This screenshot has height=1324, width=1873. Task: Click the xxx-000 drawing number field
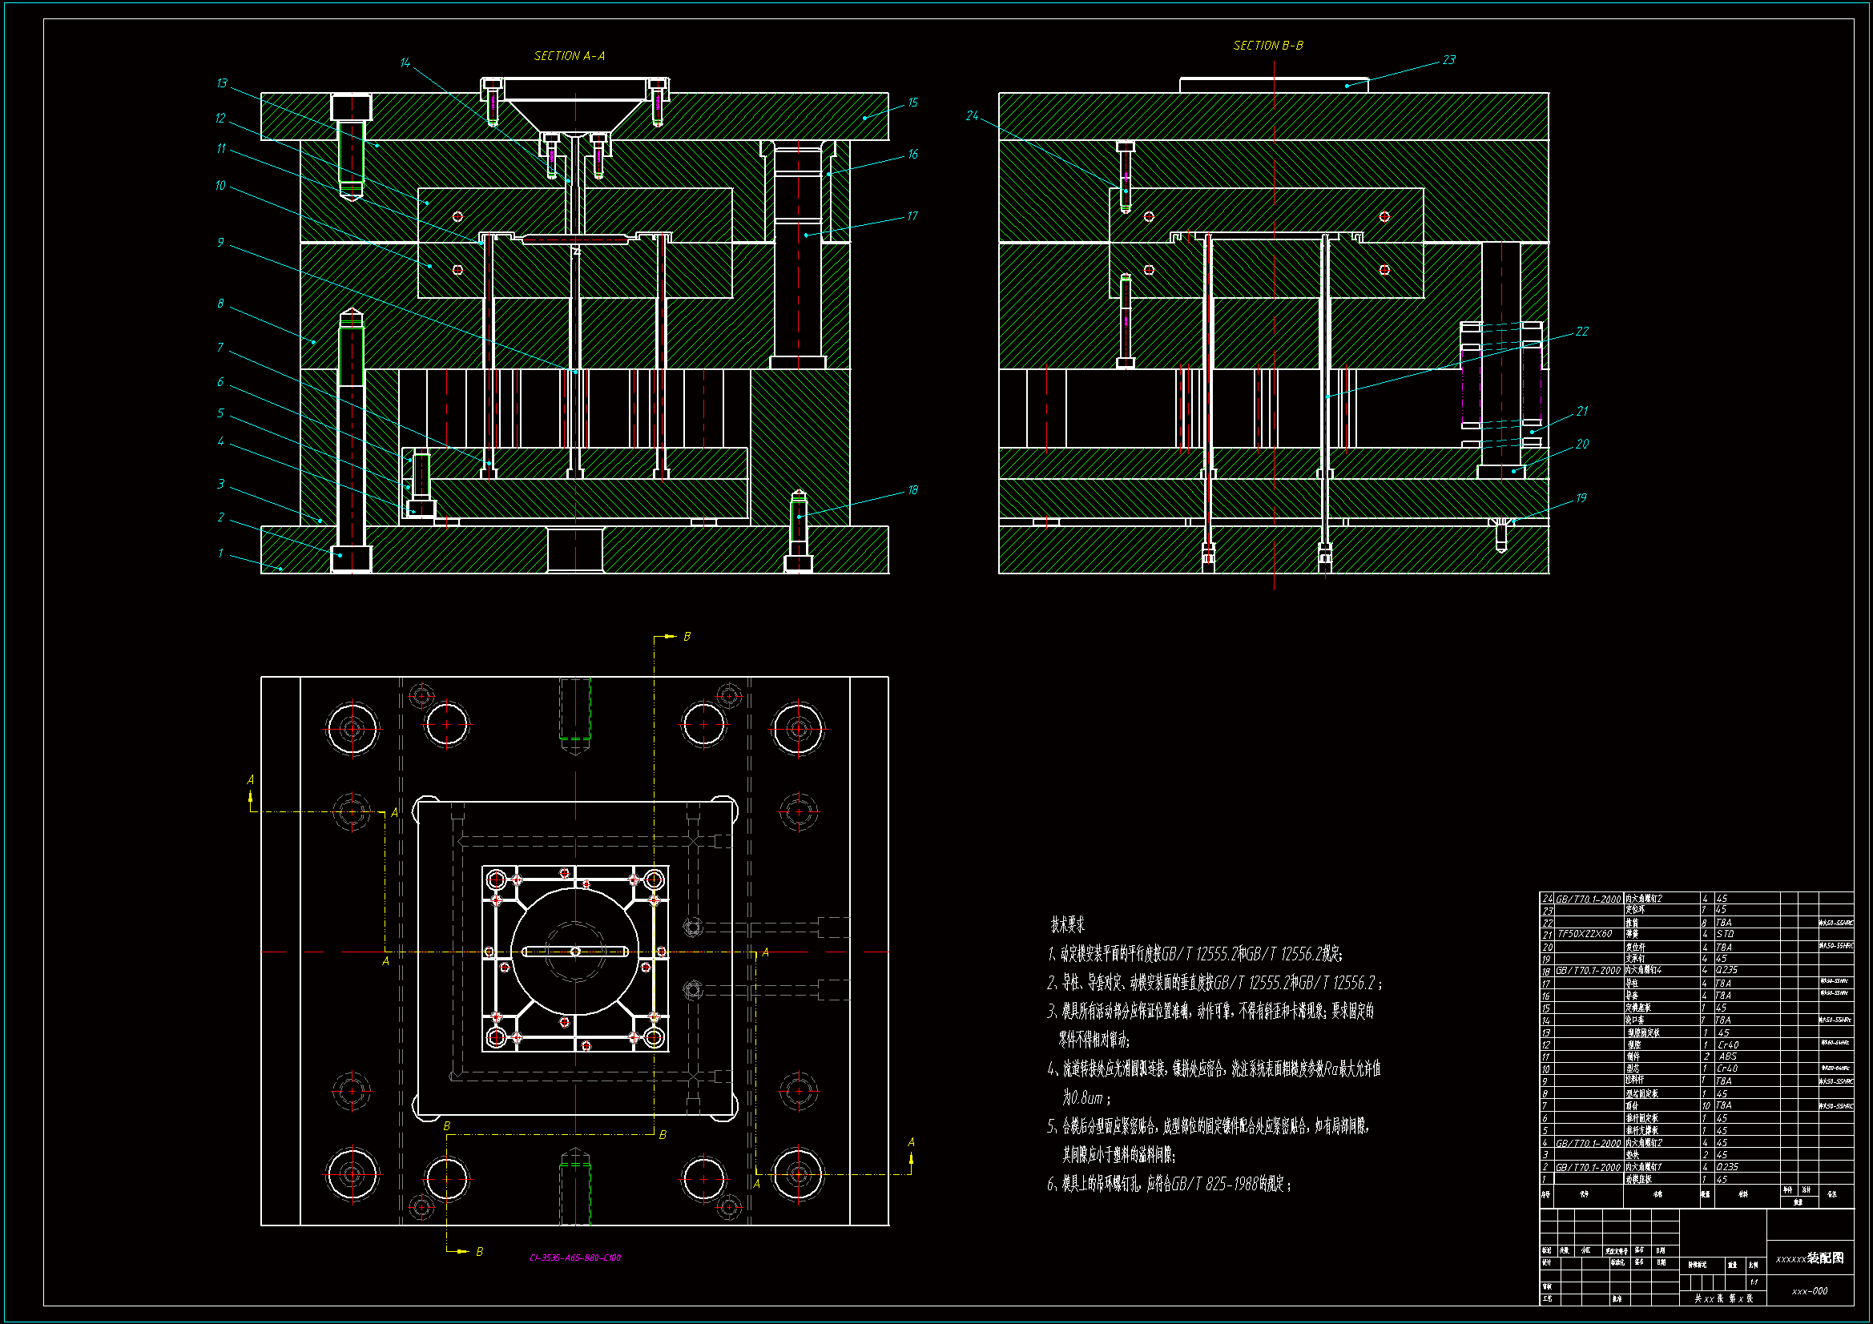pos(1810,1291)
